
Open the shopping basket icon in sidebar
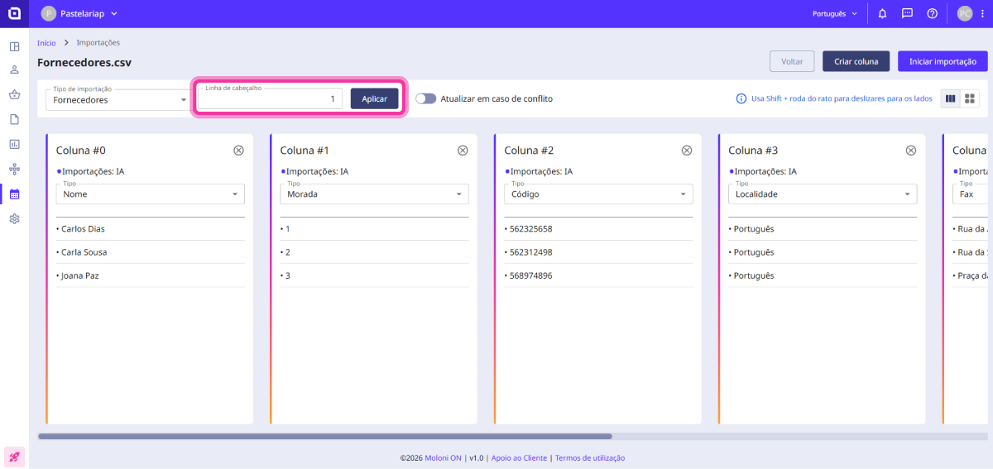[x=14, y=94]
